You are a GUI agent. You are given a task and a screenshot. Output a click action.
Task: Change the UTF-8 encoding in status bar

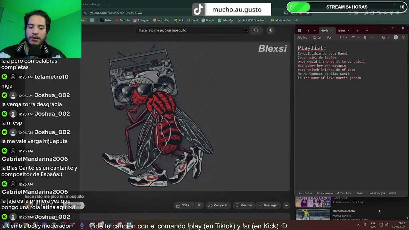click(x=393, y=193)
